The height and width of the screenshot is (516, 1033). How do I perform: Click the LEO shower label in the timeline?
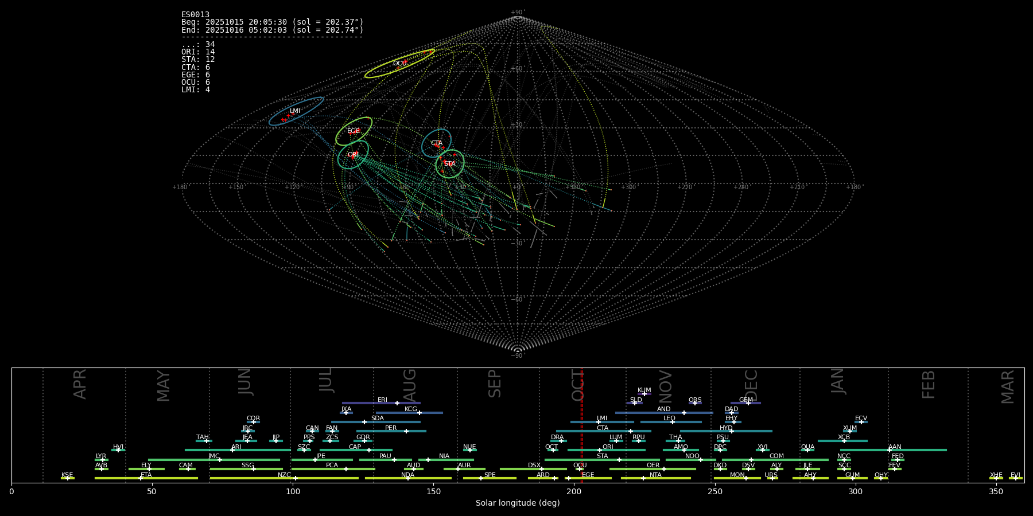[669, 418]
